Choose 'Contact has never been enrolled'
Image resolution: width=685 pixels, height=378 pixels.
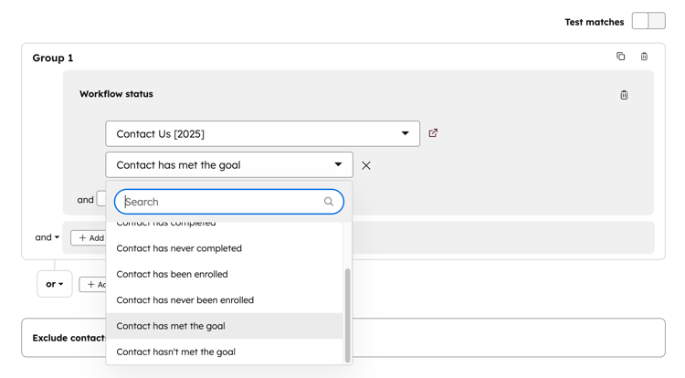click(224, 299)
